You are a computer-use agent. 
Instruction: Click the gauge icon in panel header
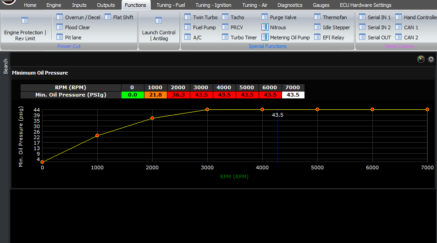(421, 59)
